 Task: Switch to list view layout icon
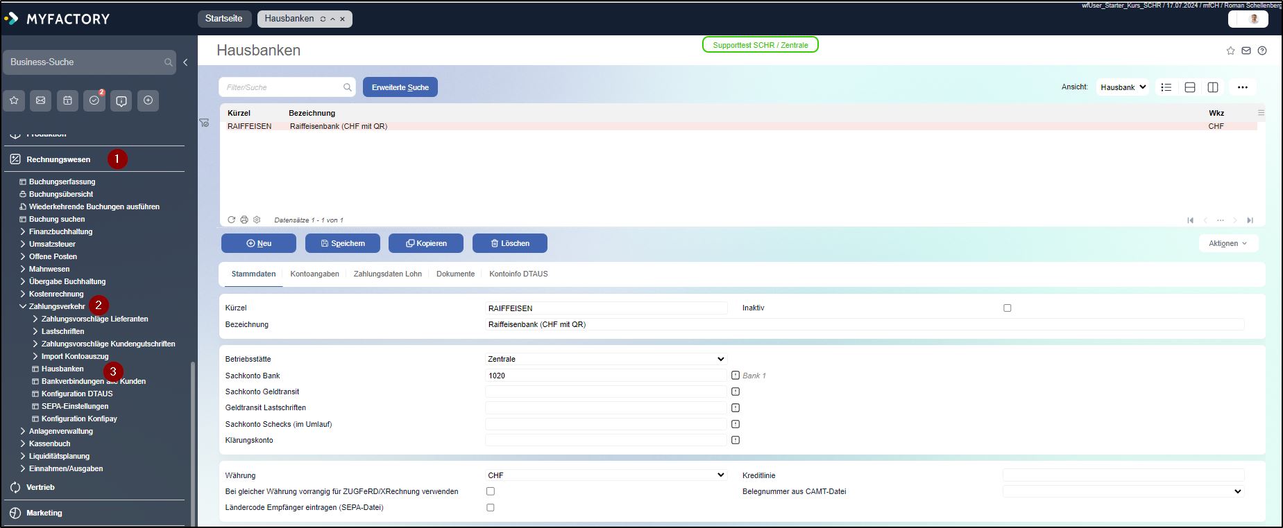1166,87
